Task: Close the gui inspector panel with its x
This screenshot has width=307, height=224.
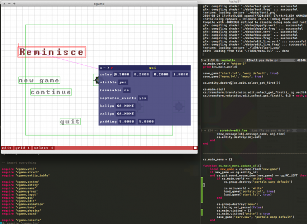Action: [101, 68]
